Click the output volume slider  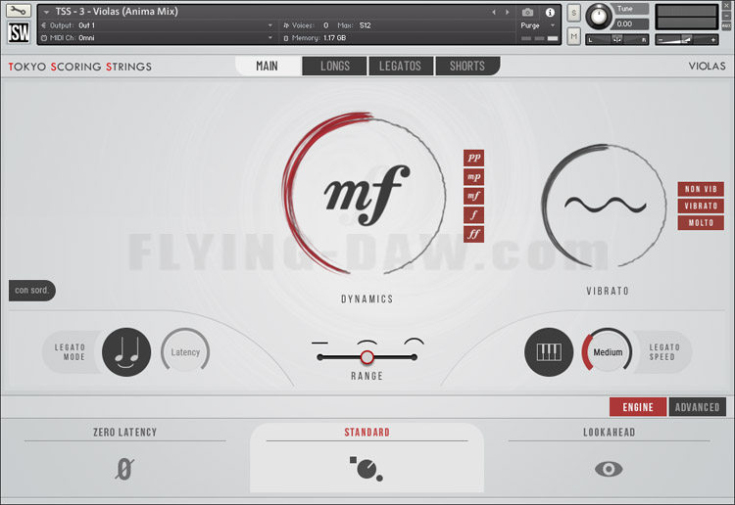pyautogui.click(x=687, y=40)
